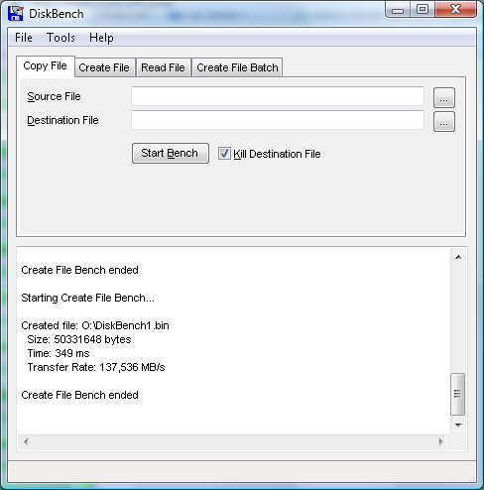The image size is (484, 490).
Task: Focus the Source File input field
Action: (278, 96)
